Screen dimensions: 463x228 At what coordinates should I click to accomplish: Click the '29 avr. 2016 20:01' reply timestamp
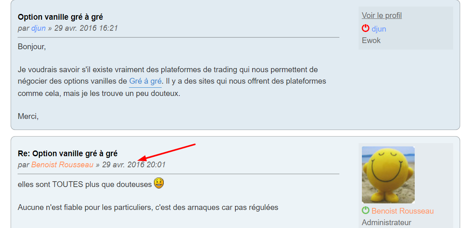click(134, 165)
